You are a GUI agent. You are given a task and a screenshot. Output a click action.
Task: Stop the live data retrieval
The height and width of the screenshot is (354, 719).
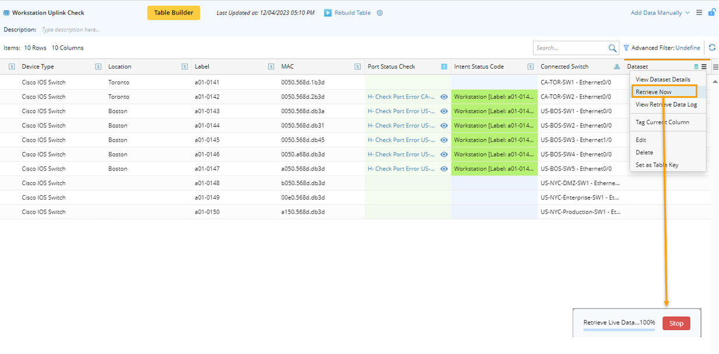point(676,323)
